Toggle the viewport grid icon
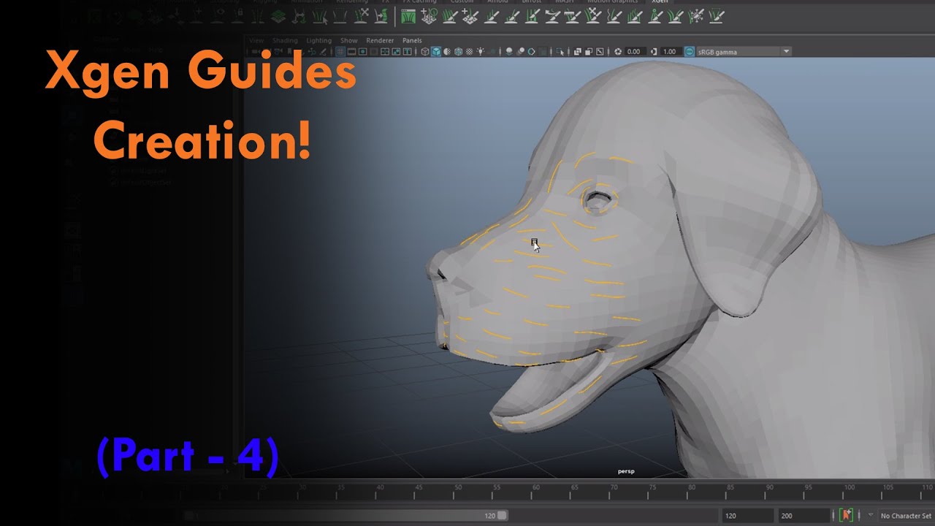This screenshot has height=526, width=935. [x=341, y=52]
